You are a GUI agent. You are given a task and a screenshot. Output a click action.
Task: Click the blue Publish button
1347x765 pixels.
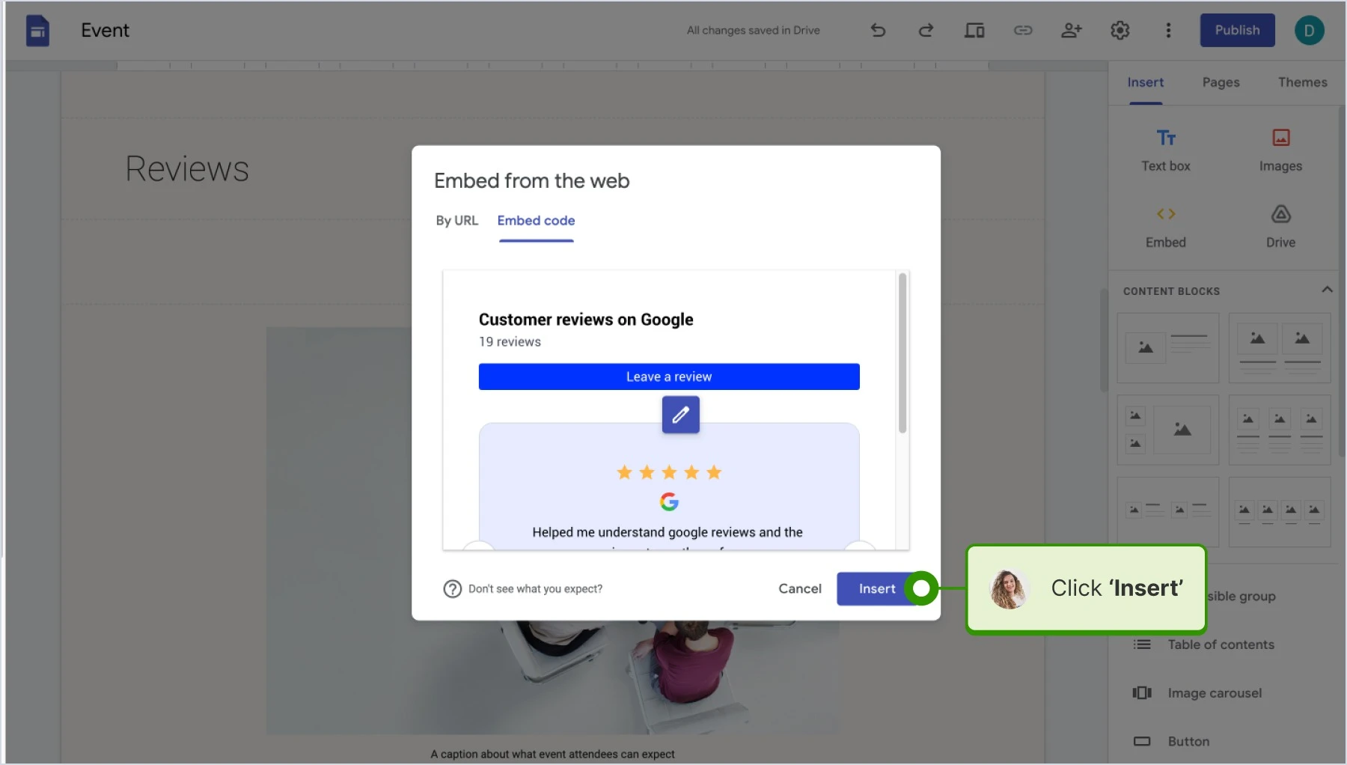tap(1237, 31)
